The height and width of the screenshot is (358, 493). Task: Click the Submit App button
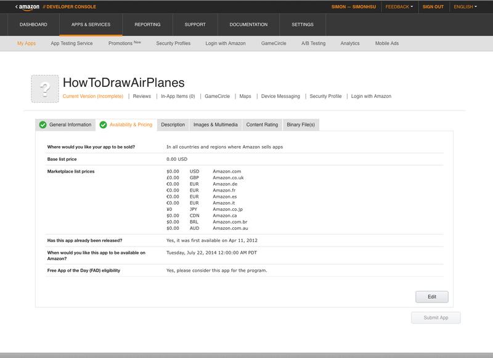coord(436,318)
